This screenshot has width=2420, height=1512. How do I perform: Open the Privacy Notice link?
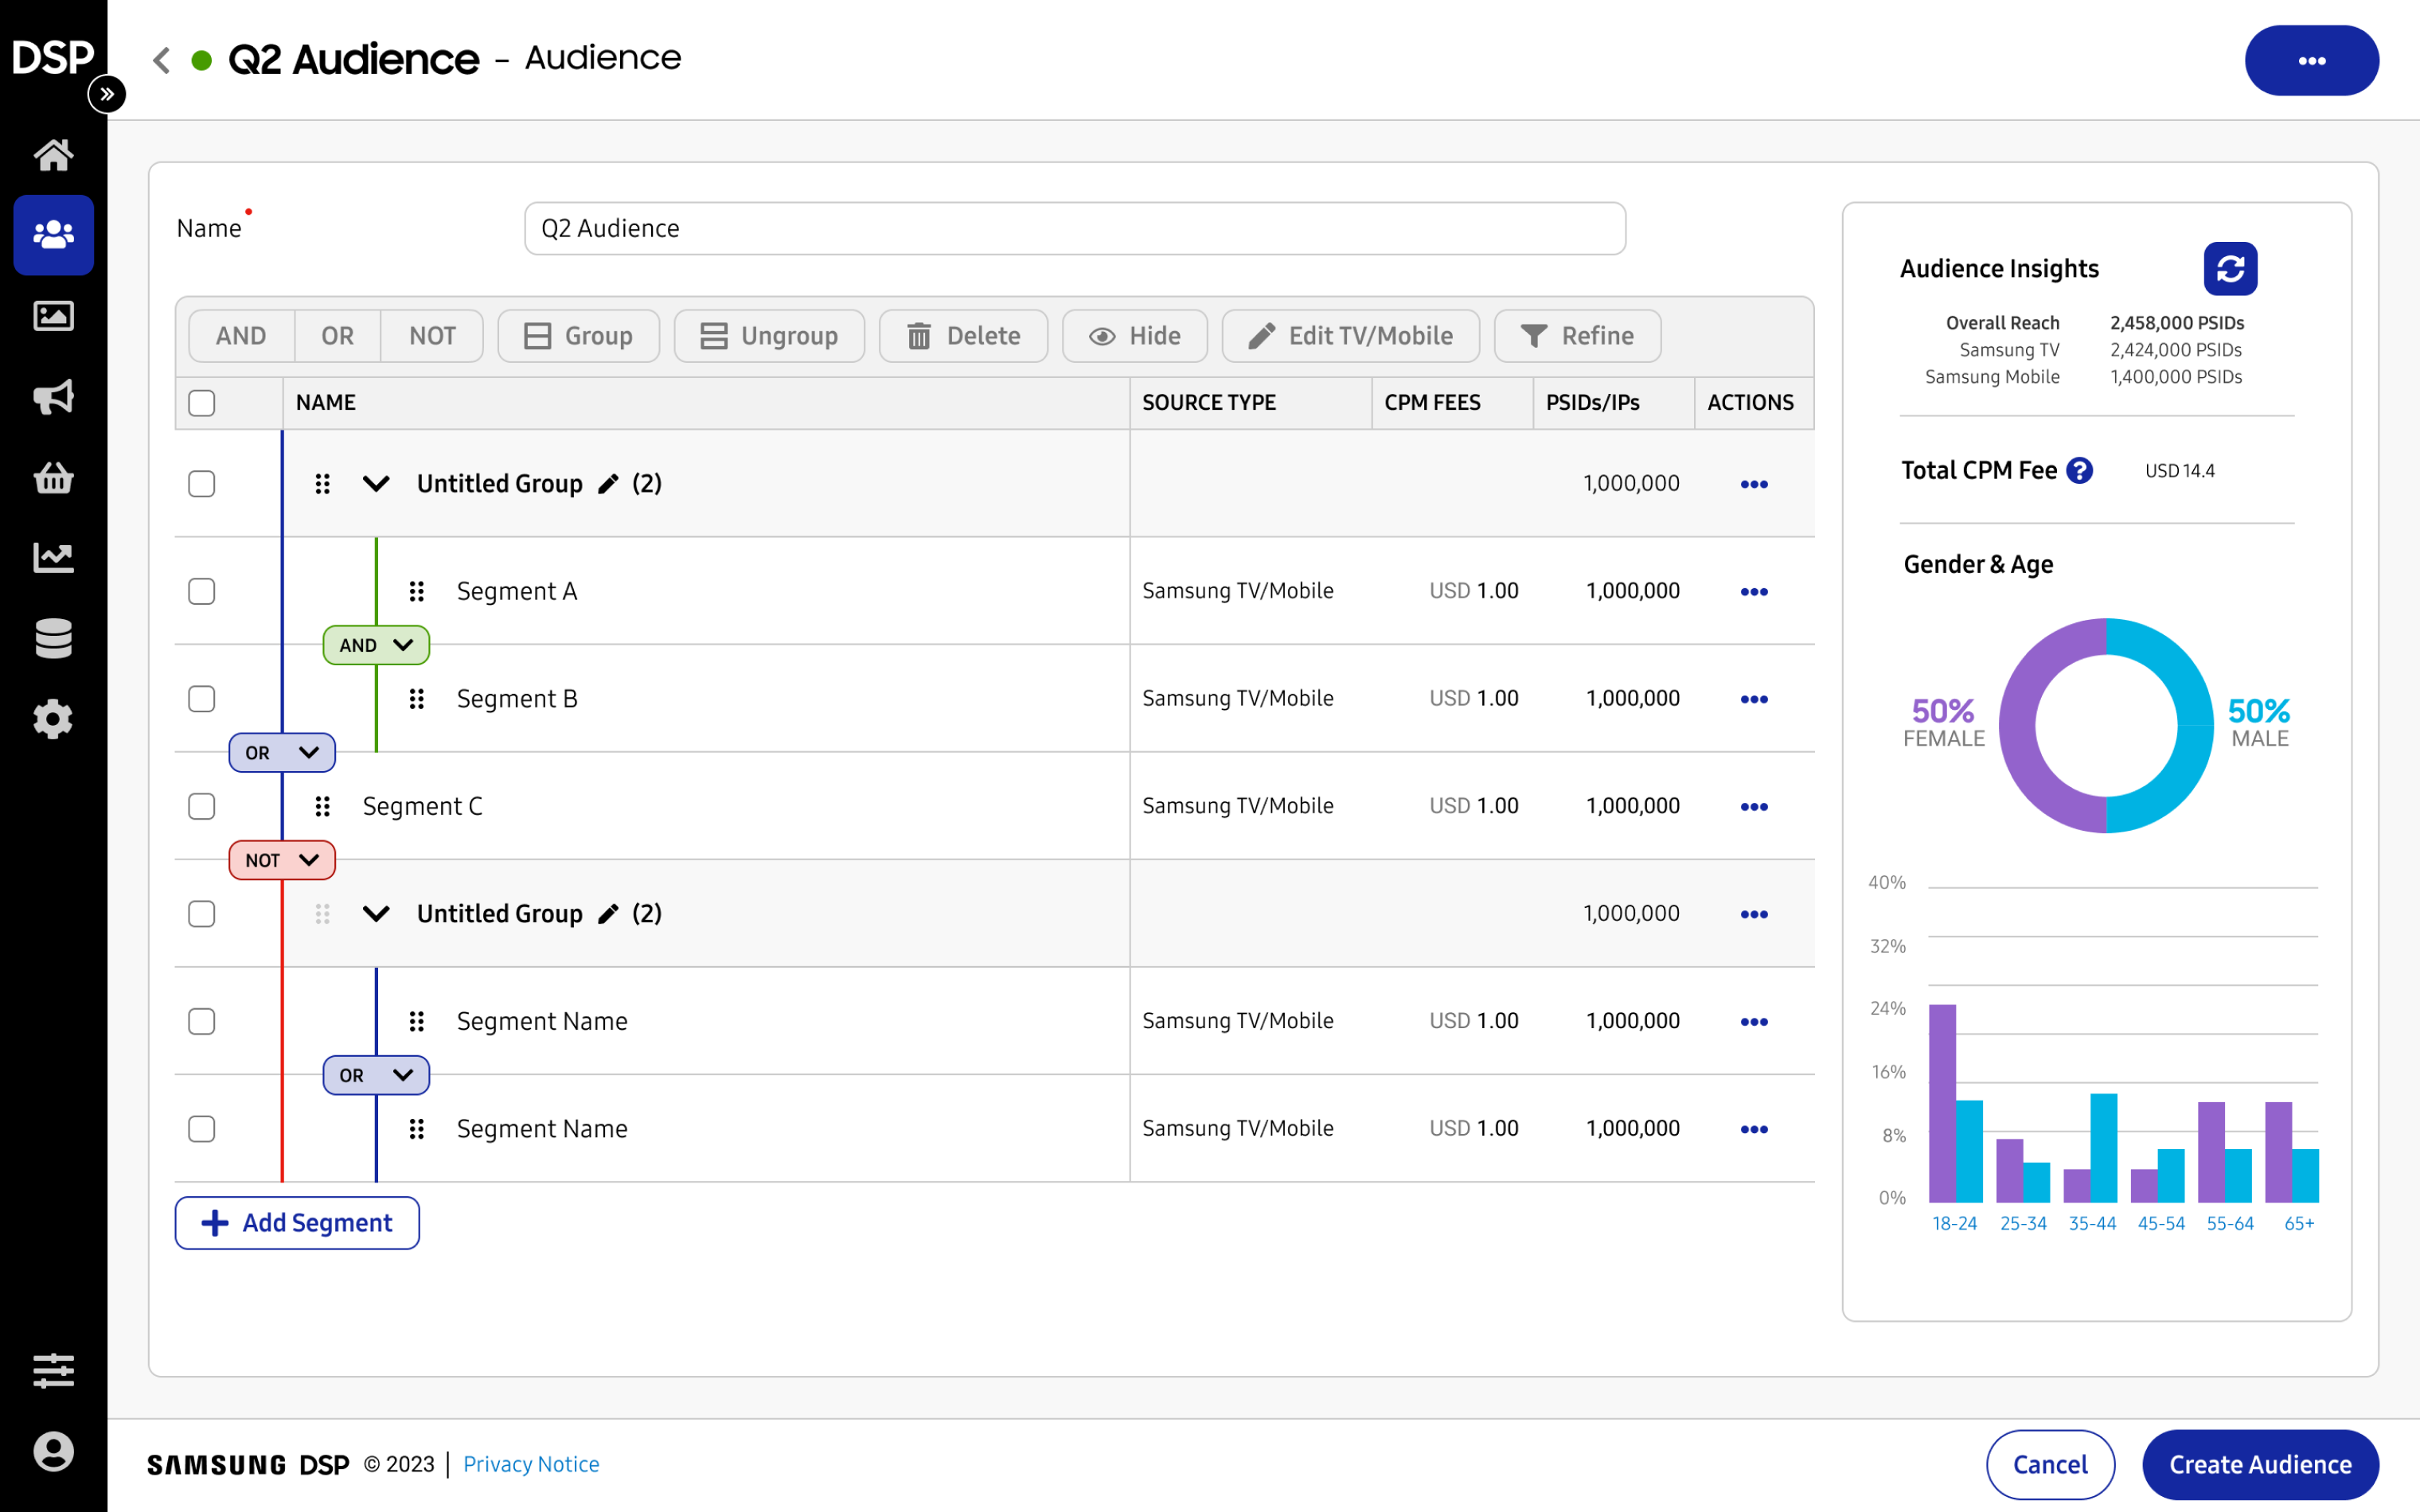(x=531, y=1464)
